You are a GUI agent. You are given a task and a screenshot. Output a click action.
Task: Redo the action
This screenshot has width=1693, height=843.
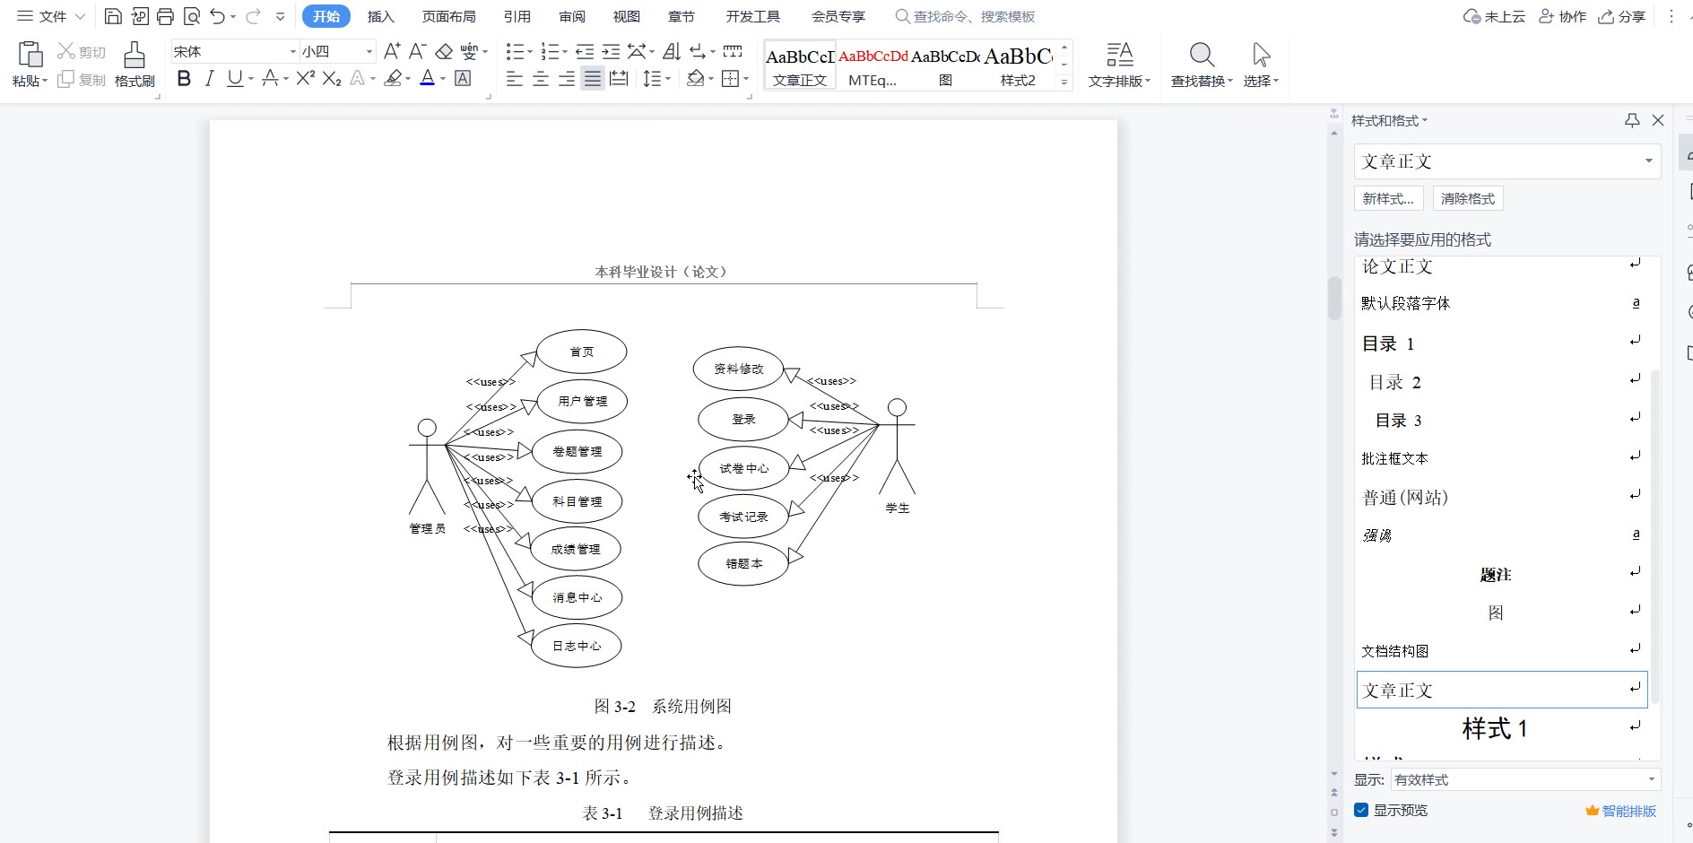254,16
